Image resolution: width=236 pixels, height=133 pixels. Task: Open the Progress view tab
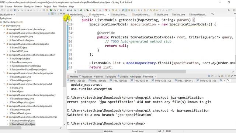(135, 76)
